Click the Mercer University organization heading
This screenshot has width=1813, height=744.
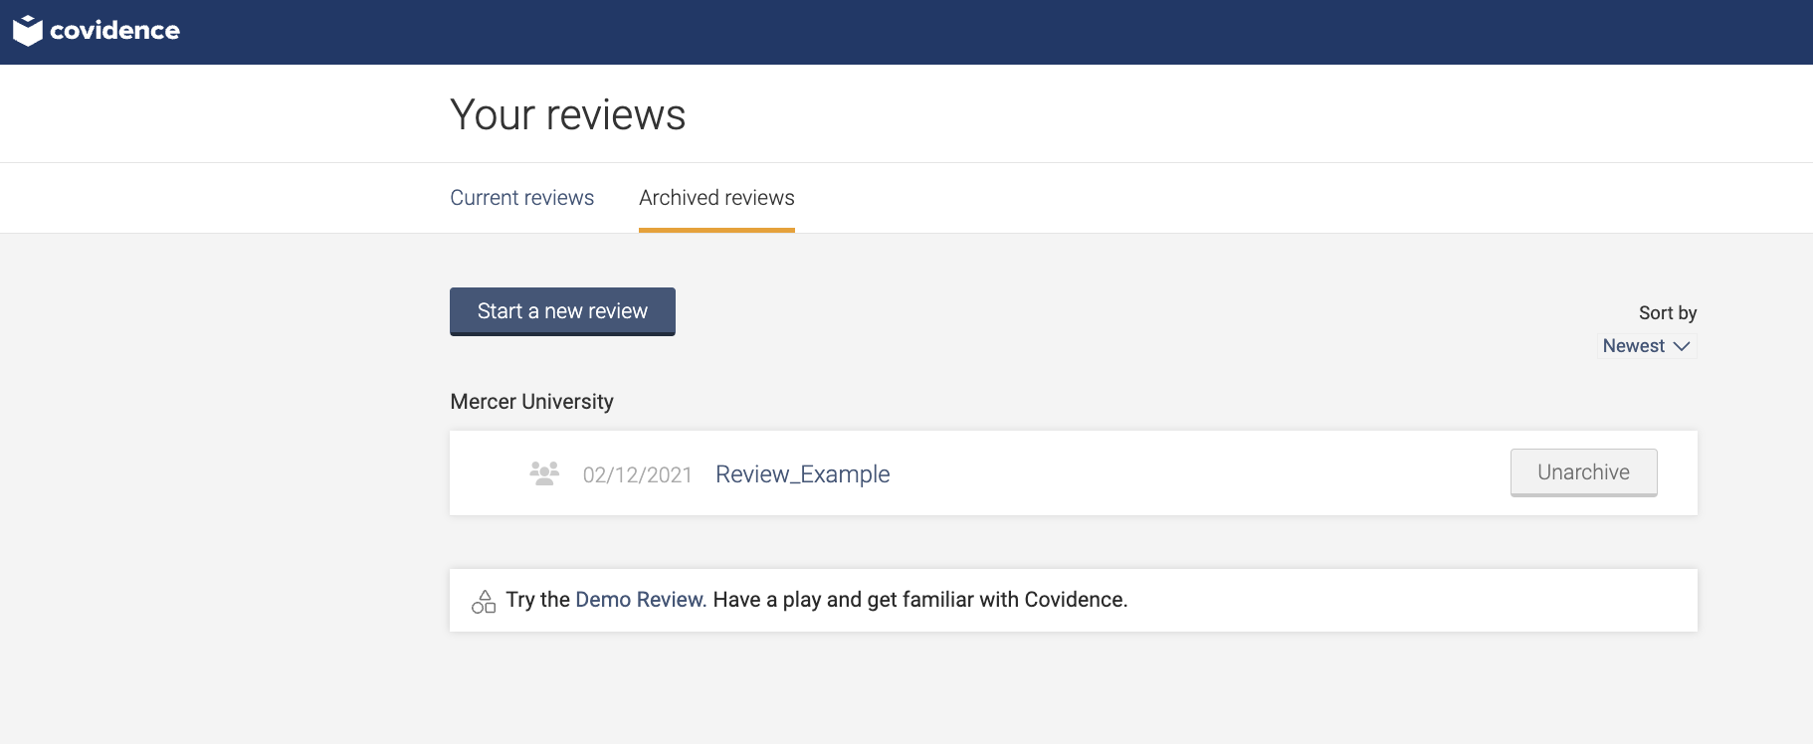tap(531, 402)
